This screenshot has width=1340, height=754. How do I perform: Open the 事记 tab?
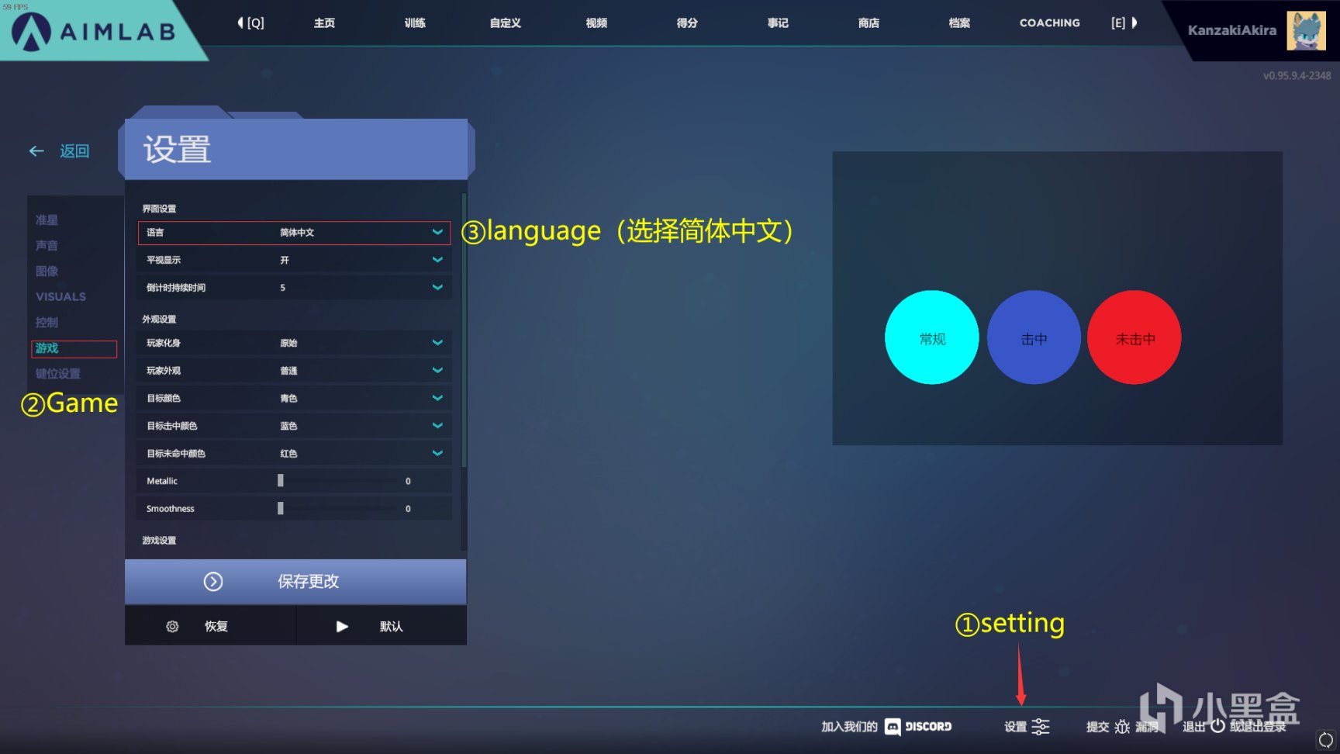(x=778, y=23)
